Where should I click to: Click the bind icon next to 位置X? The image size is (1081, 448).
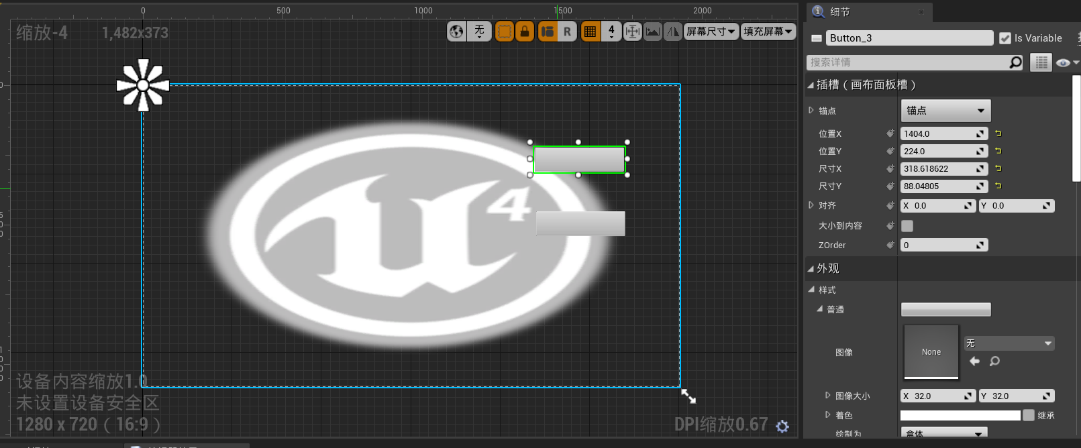pos(890,133)
